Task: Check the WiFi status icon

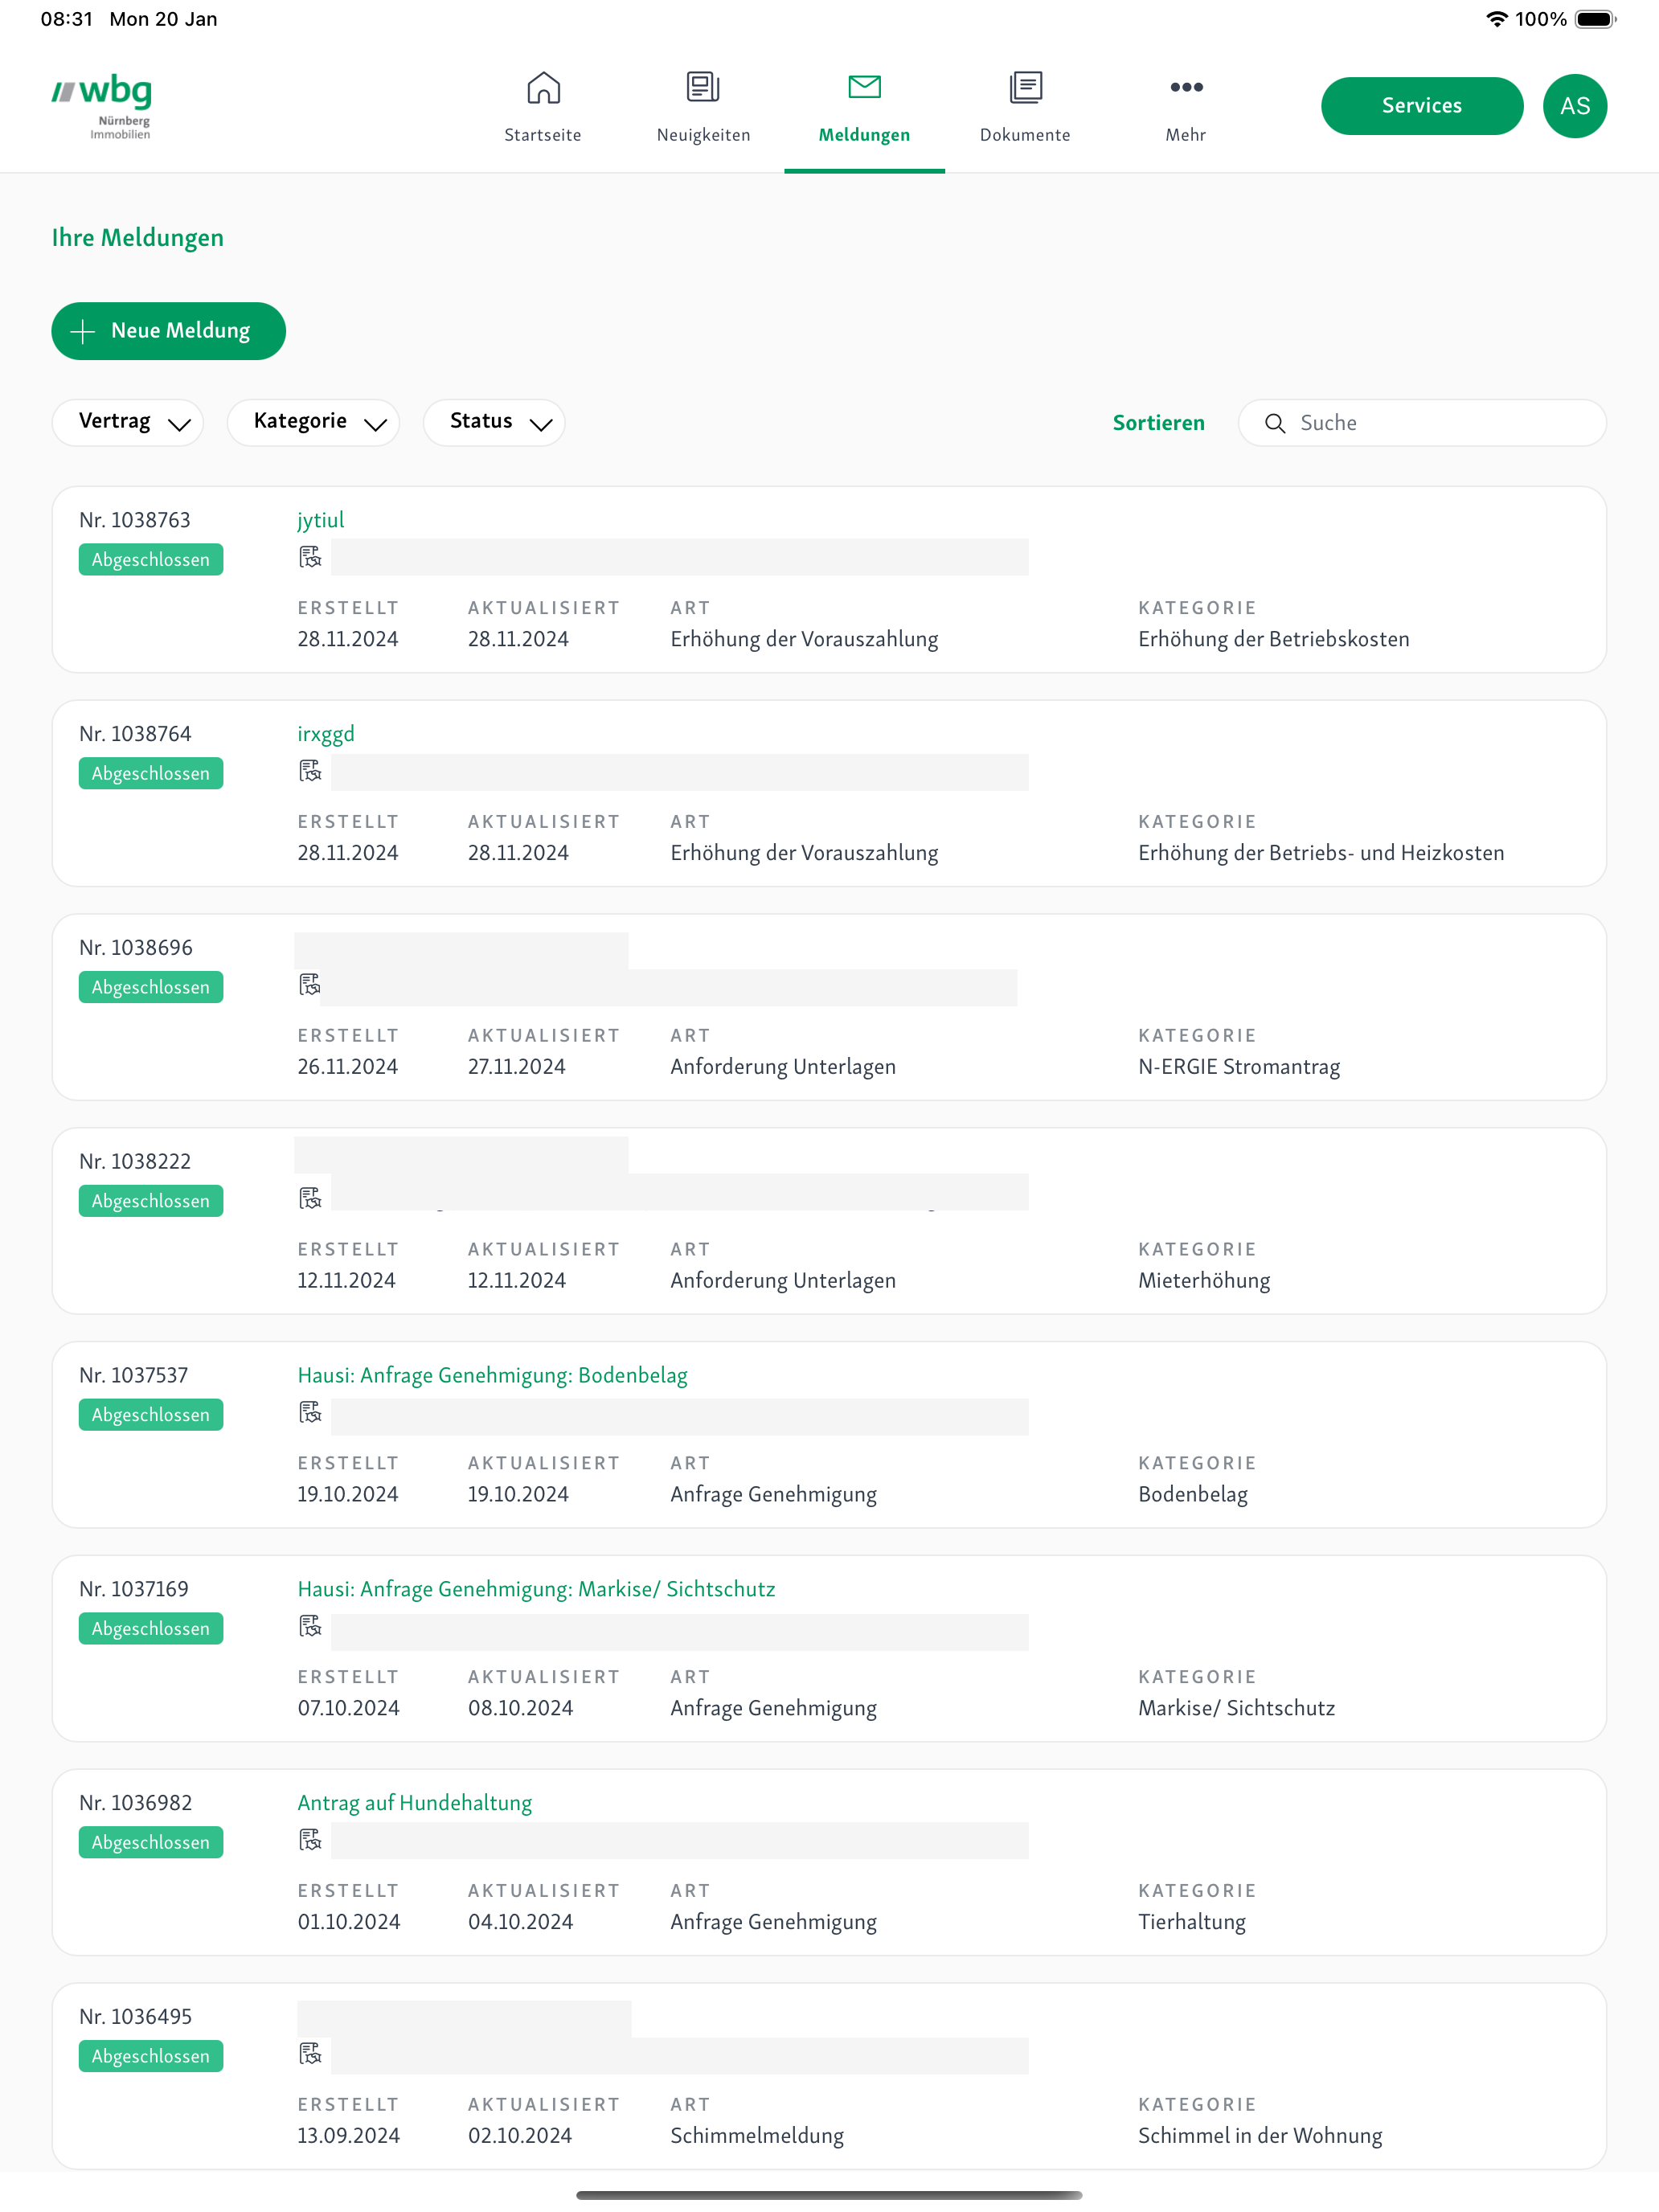Action: click(1496, 19)
